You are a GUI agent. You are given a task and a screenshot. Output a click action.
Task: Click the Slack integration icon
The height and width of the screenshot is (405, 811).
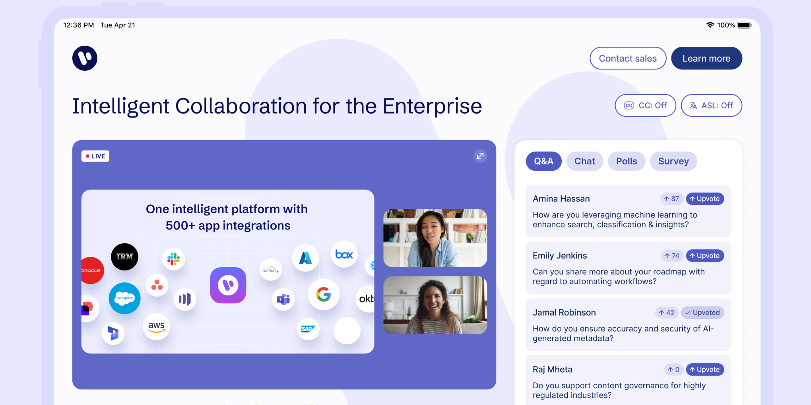tap(173, 259)
